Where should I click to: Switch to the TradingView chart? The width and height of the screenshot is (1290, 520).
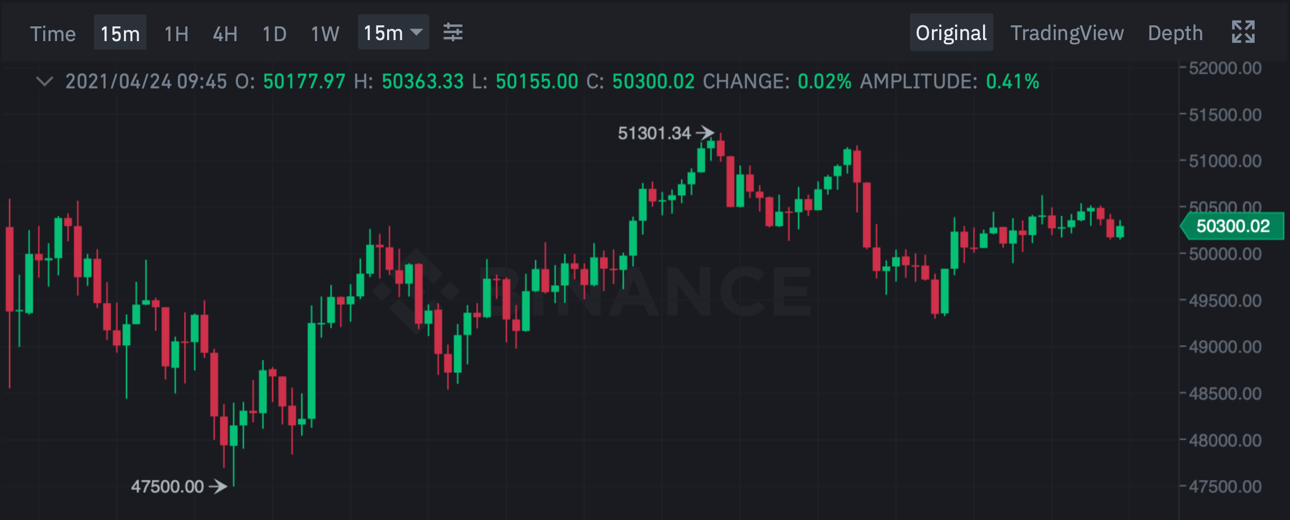[x=1067, y=33]
